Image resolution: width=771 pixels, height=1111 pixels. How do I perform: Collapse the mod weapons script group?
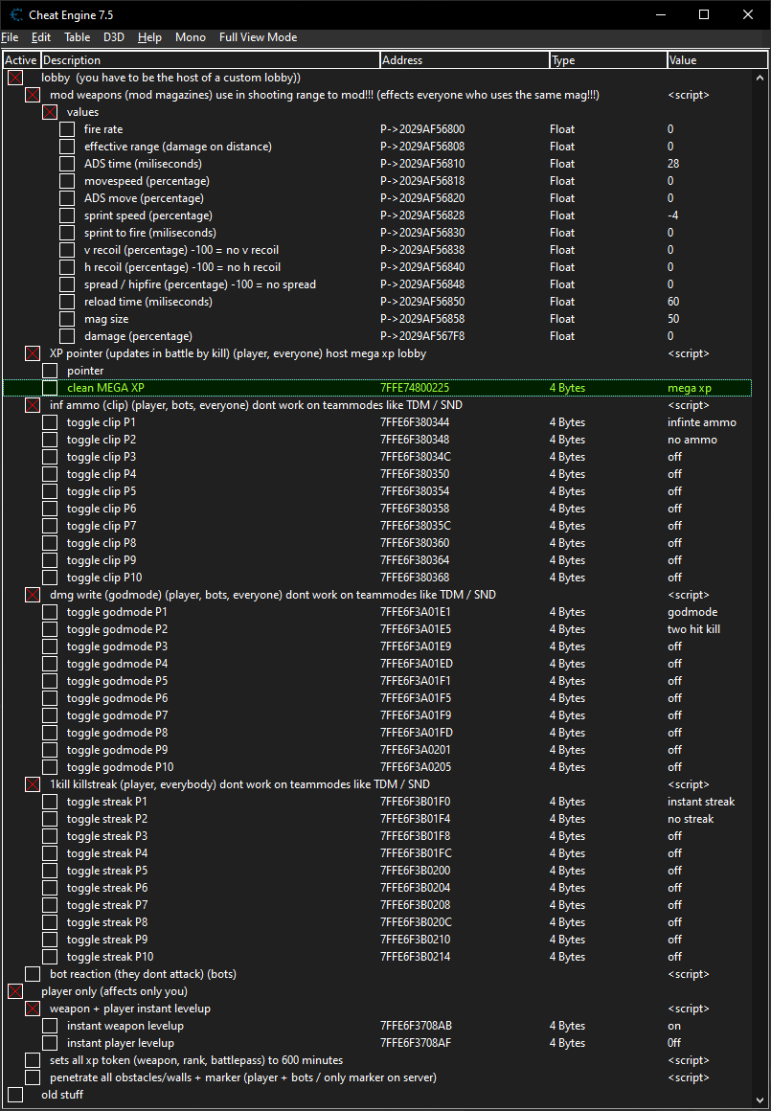[33, 95]
